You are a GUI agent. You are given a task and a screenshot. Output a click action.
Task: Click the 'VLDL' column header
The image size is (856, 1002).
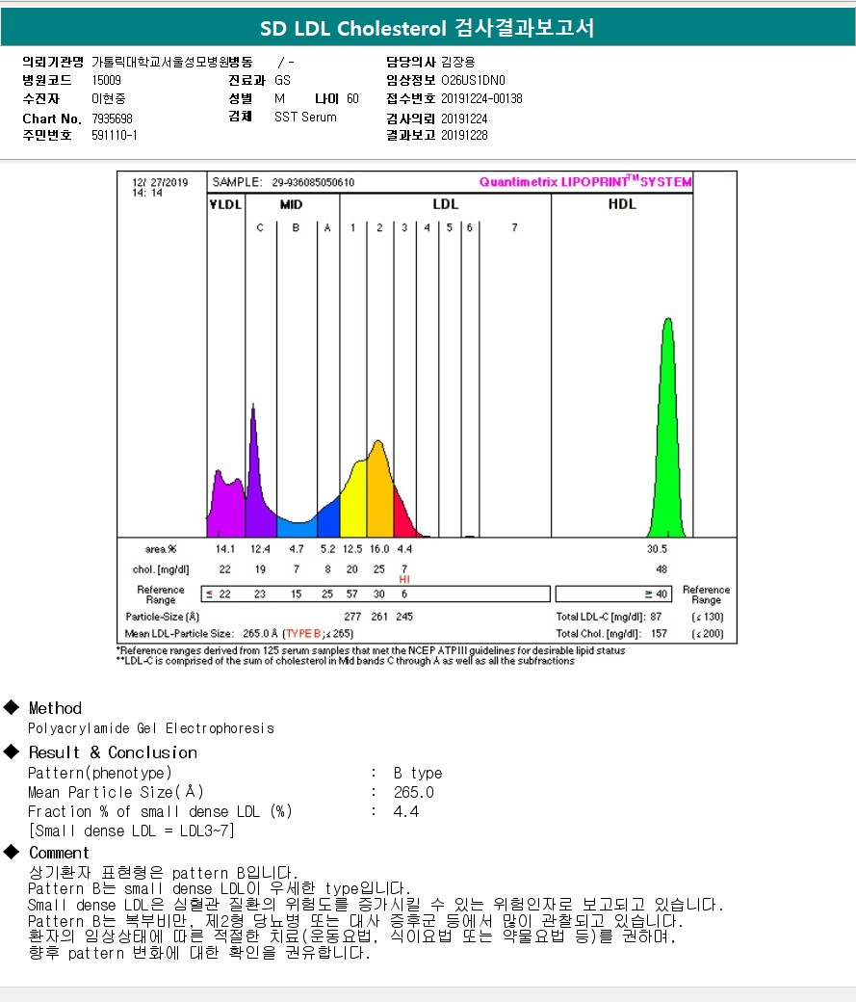point(225,204)
